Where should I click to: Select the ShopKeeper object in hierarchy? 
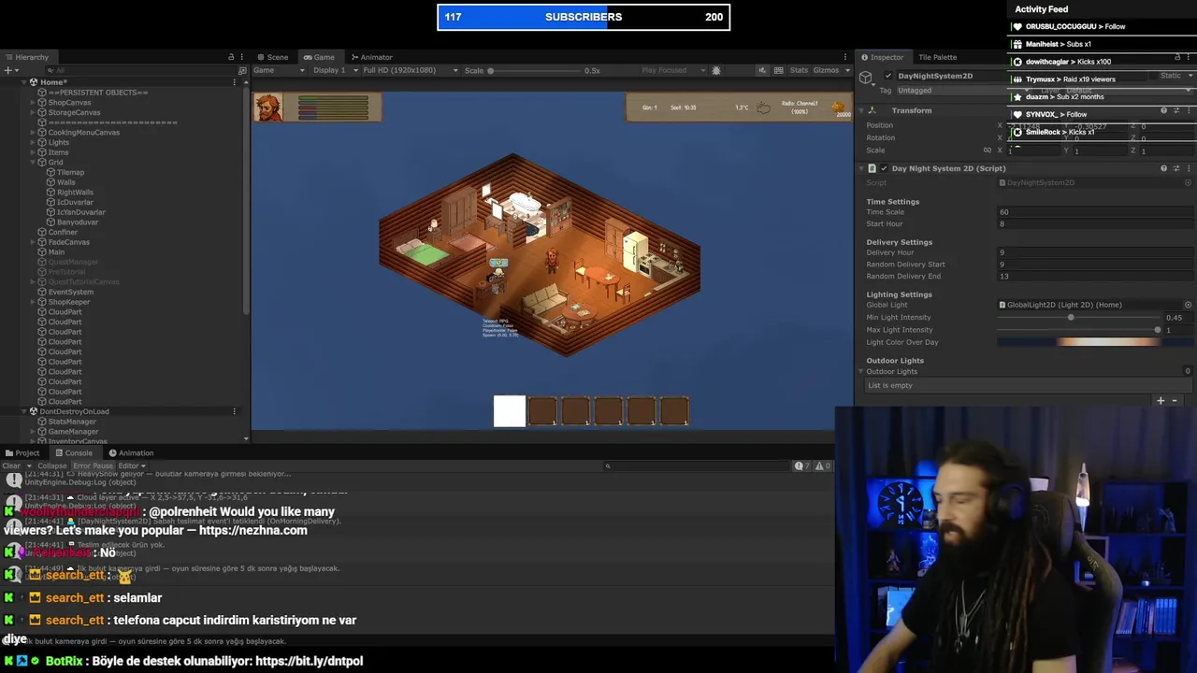click(69, 302)
